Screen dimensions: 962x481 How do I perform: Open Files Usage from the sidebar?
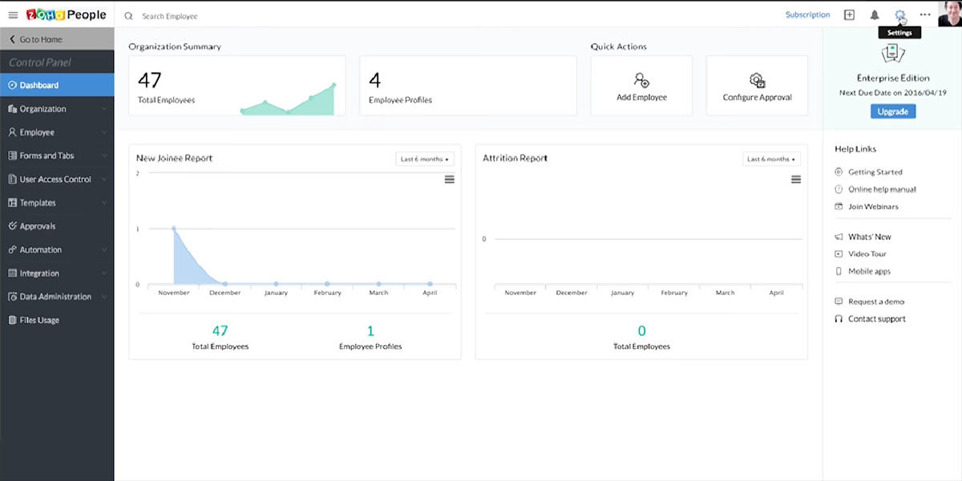(38, 320)
